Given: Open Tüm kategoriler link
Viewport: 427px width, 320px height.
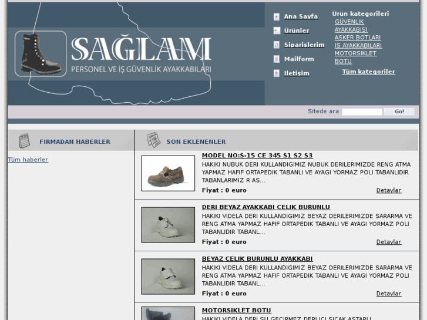Looking at the screenshot, I should (368, 72).
